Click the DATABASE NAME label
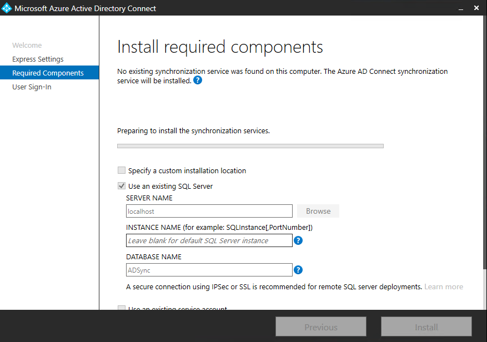This screenshot has height=342, width=487. [x=154, y=257]
